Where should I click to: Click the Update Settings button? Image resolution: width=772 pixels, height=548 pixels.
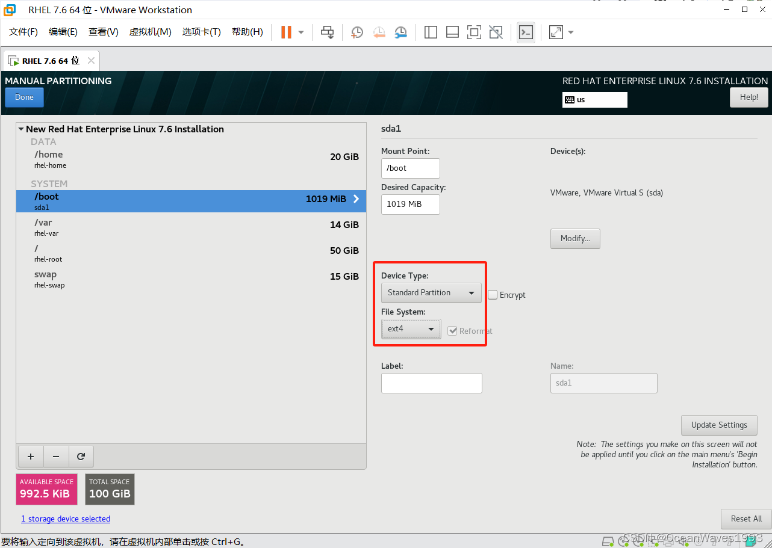719,425
